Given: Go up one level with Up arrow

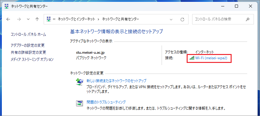Looking at the screenshot, I should (37, 19).
